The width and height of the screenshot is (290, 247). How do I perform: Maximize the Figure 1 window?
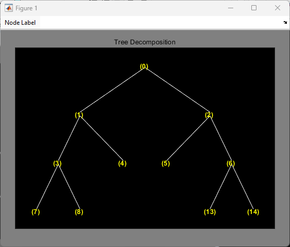(254, 8)
